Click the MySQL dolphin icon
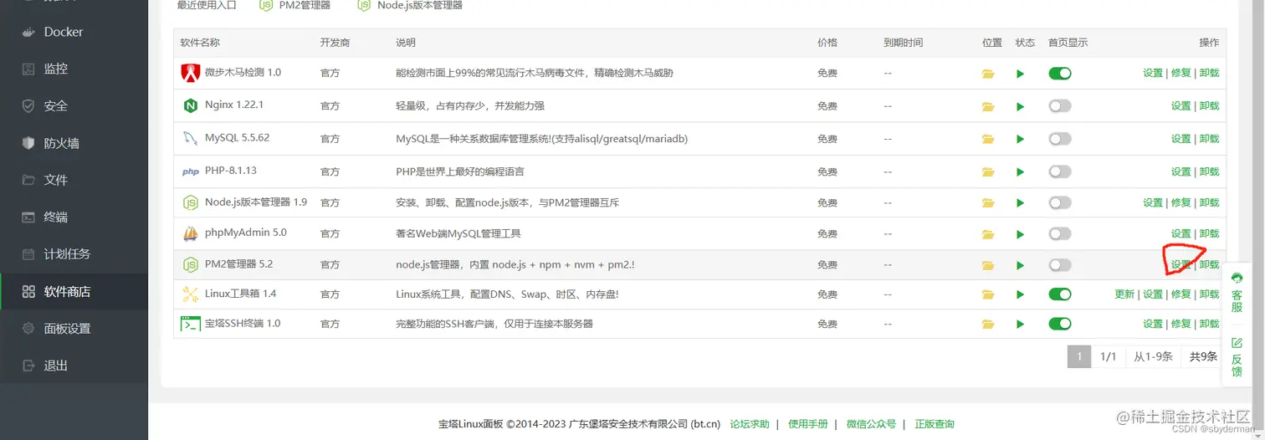The image size is (1265, 440). pos(190,138)
